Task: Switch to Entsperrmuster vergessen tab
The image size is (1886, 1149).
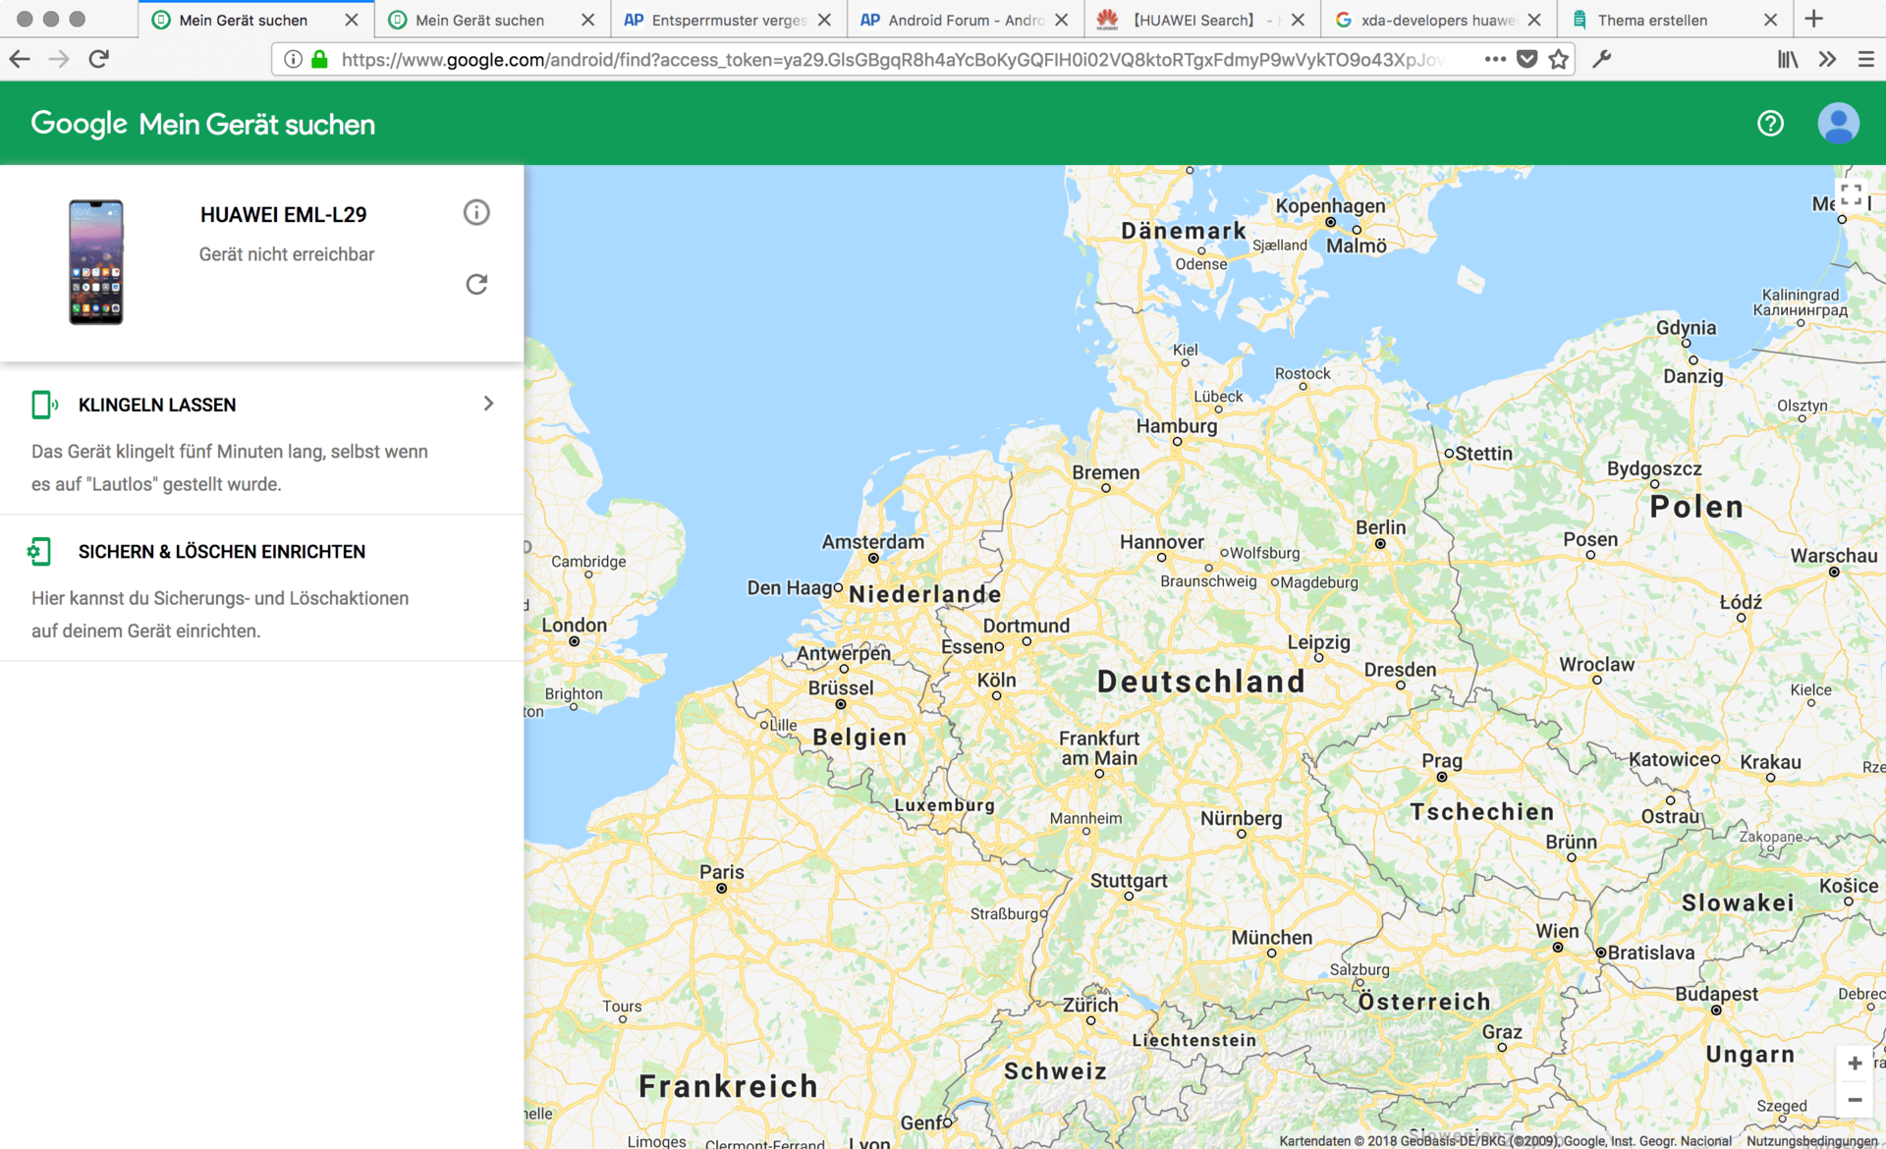Action: click(728, 20)
